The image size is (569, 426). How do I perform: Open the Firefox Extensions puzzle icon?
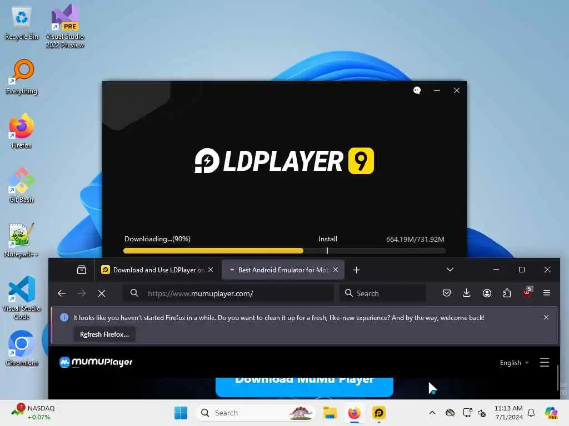[x=507, y=293]
